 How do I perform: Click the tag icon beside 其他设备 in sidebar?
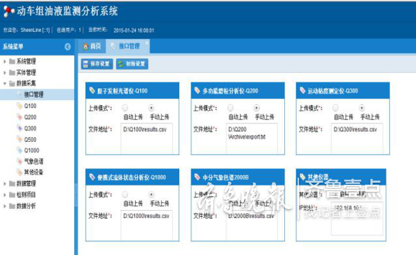point(20,172)
